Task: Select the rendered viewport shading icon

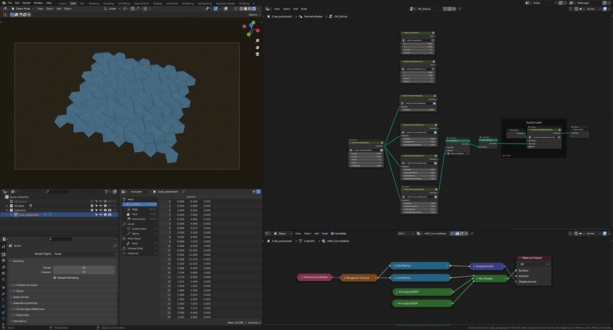Action: (x=254, y=9)
